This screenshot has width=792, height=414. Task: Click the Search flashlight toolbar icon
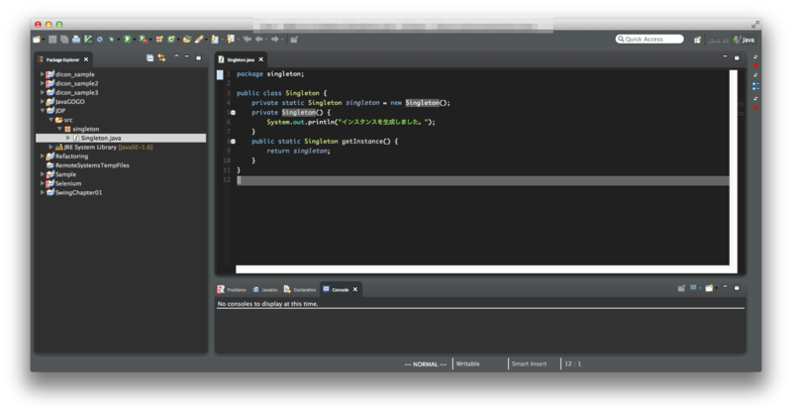[x=199, y=39]
